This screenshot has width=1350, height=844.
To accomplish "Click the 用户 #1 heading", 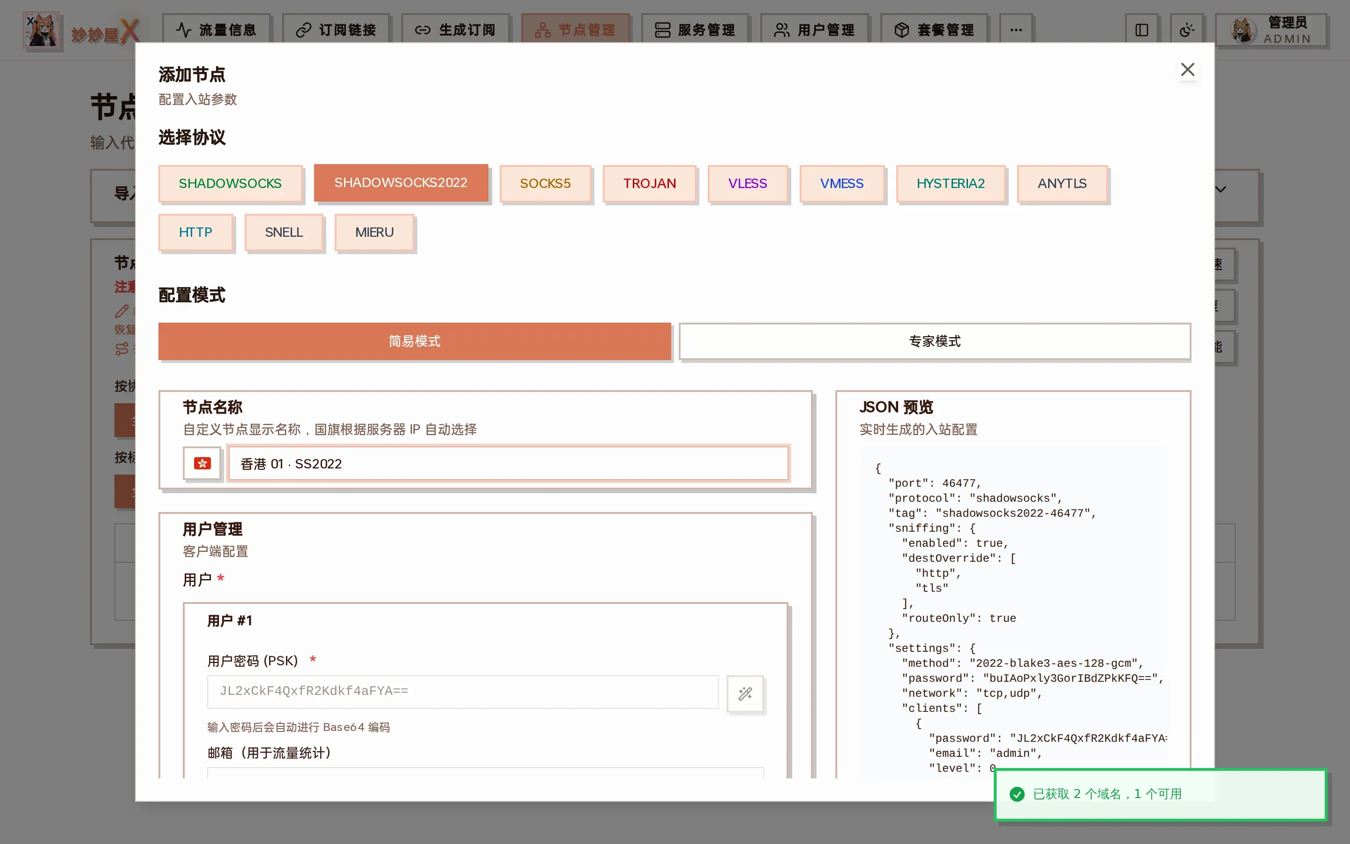I will [229, 621].
